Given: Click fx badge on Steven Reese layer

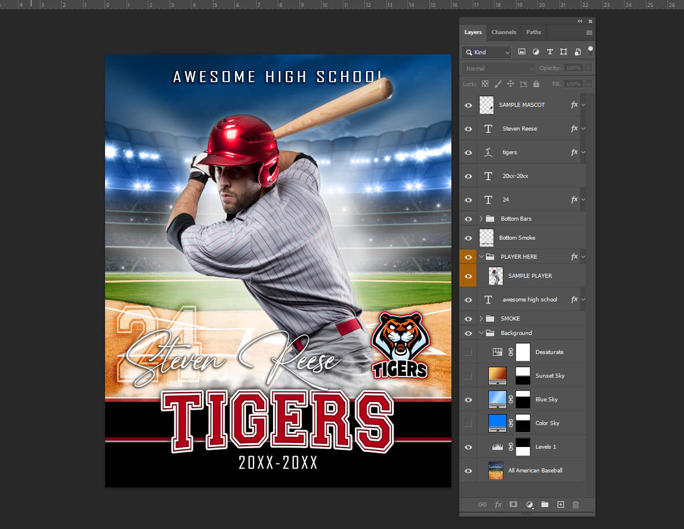Looking at the screenshot, I should pos(574,128).
